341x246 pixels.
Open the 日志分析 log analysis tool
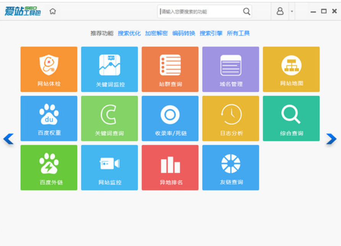click(x=231, y=118)
